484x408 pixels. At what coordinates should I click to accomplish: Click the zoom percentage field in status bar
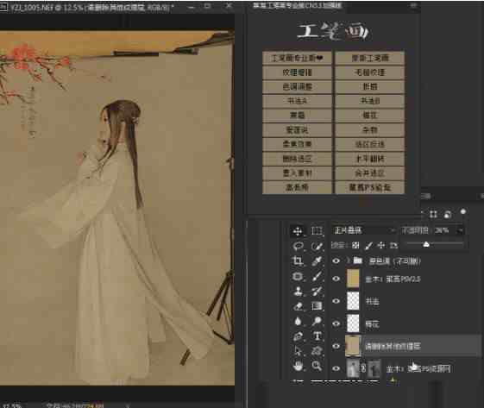(12, 405)
